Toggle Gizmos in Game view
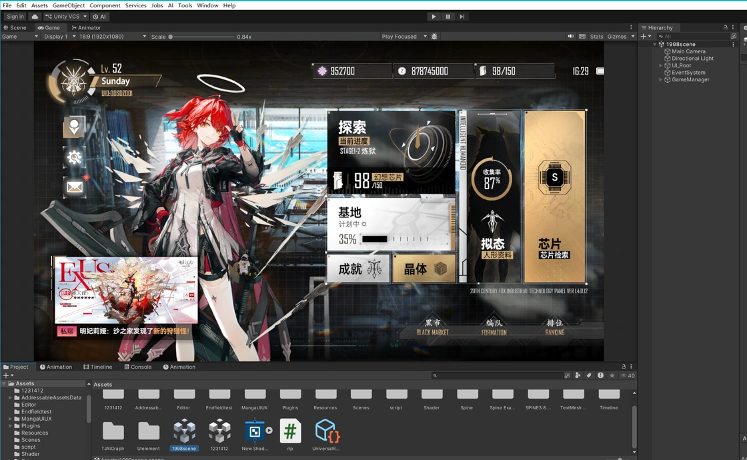Screen dimensions: 747x460 [x=617, y=36]
